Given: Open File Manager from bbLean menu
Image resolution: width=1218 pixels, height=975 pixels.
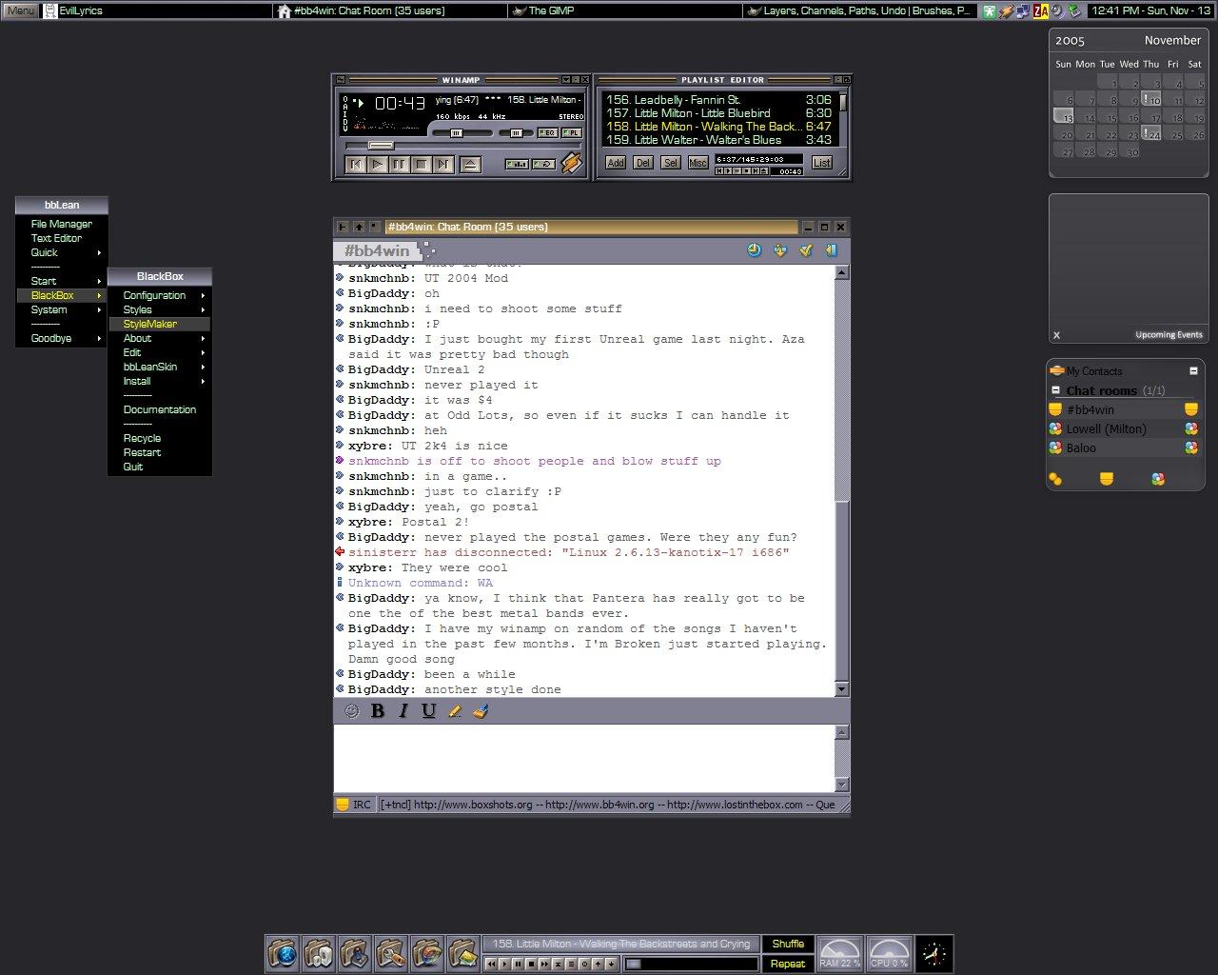Looking at the screenshot, I should (x=62, y=224).
